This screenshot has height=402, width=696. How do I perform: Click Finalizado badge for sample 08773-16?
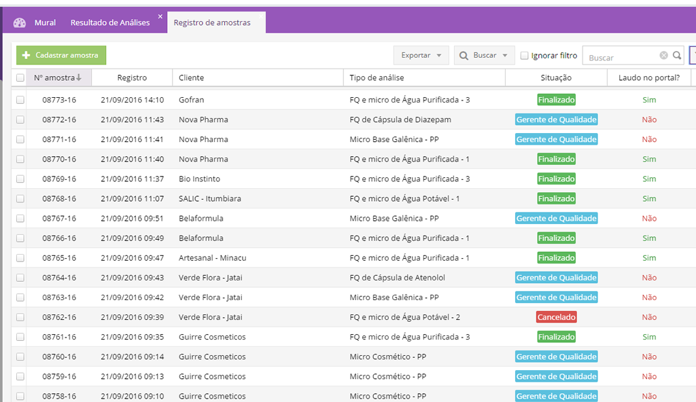tap(556, 100)
